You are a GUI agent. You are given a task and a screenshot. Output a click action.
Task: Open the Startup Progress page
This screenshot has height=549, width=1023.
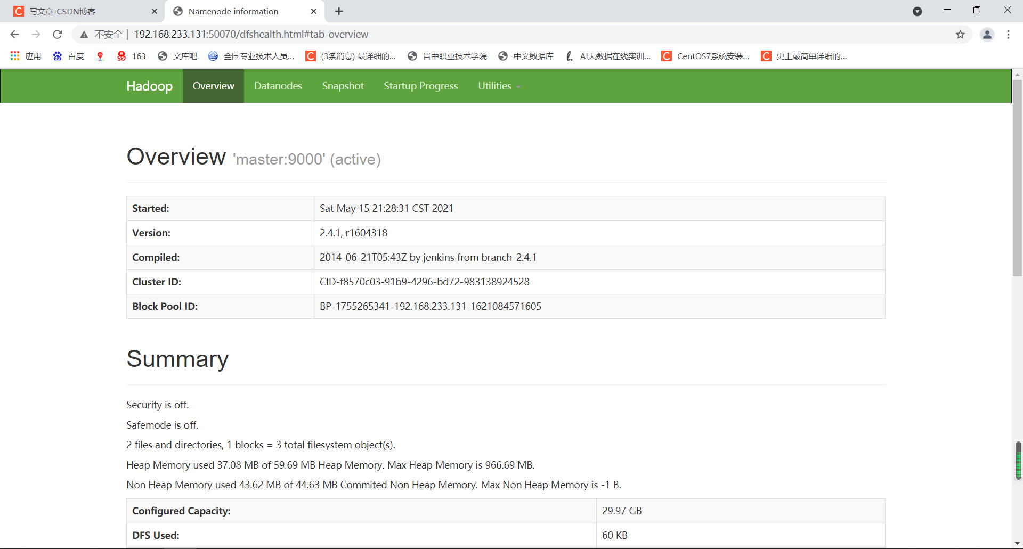(420, 86)
